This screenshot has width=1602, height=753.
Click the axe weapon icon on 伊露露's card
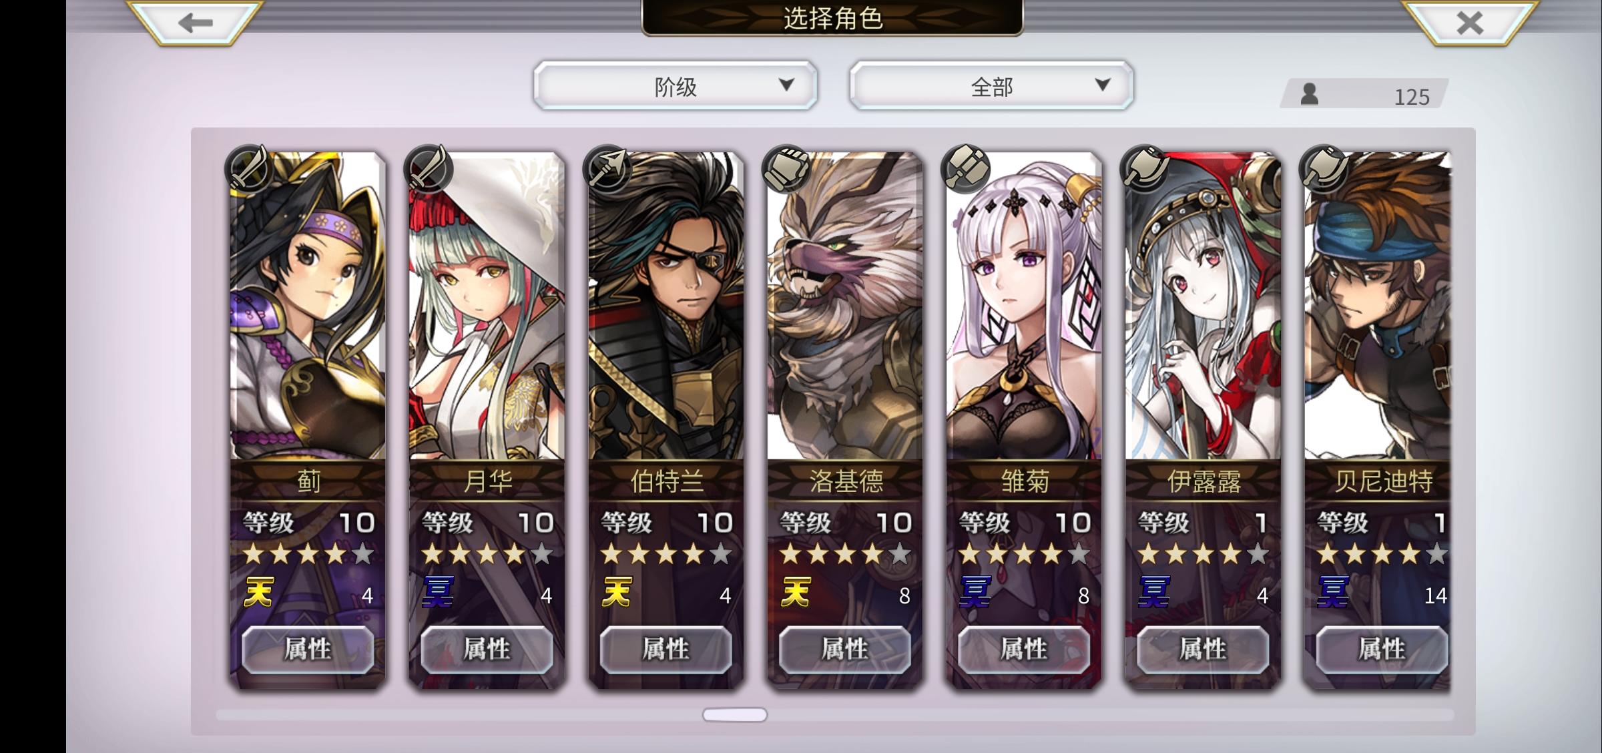click(x=1145, y=169)
